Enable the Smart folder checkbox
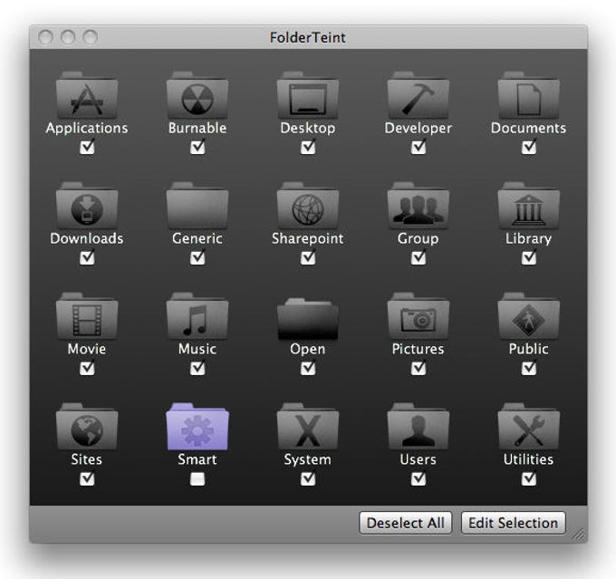 [x=197, y=478]
